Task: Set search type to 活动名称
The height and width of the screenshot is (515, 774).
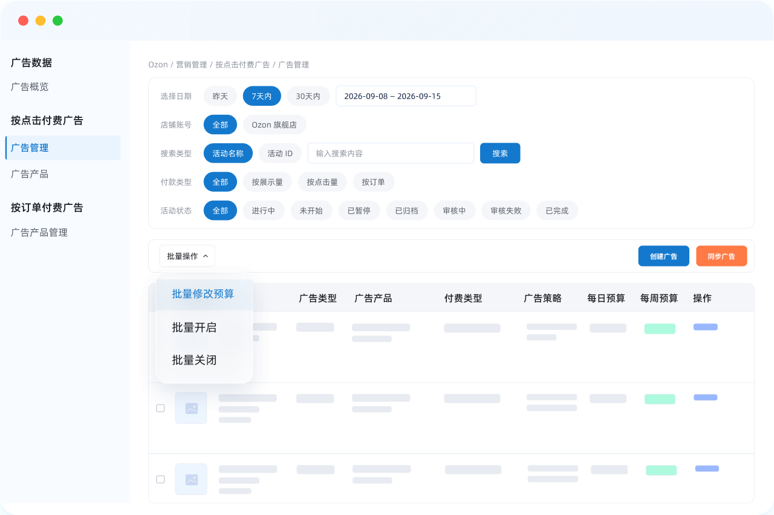Action: tap(228, 154)
